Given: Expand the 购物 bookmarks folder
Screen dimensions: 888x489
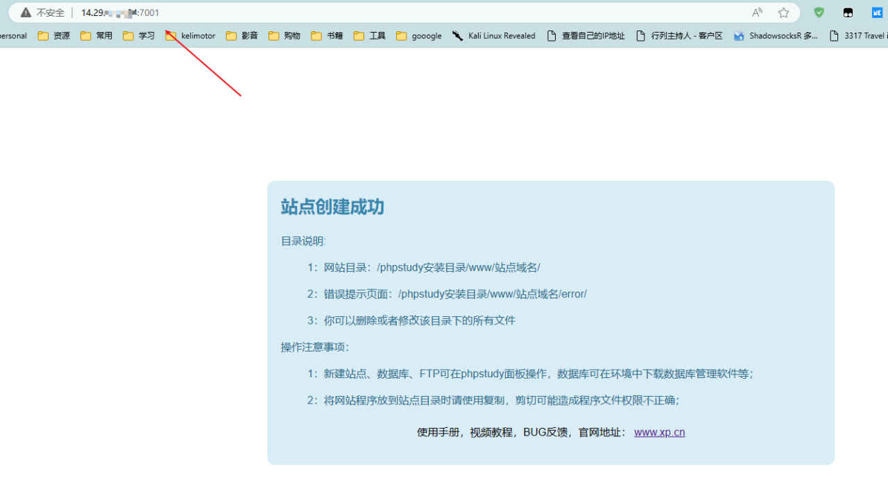Looking at the screenshot, I should click(x=284, y=35).
